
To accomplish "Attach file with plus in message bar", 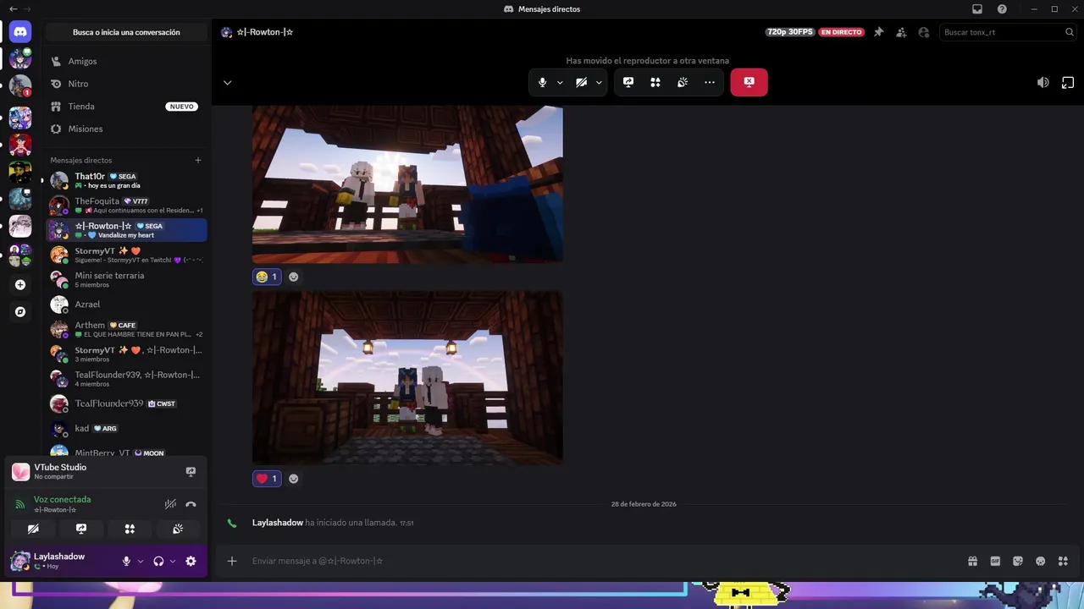I will 231,561.
